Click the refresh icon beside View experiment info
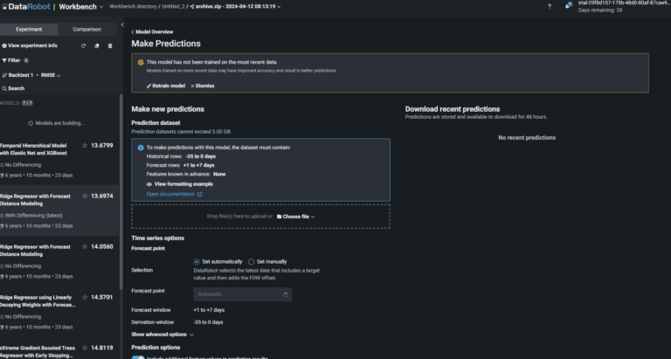 click(x=84, y=45)
